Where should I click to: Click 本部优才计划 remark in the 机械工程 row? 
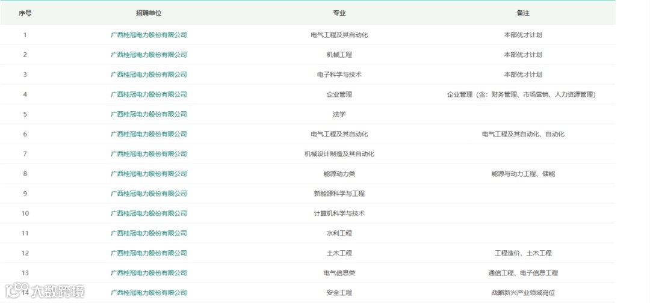(523, 55)
